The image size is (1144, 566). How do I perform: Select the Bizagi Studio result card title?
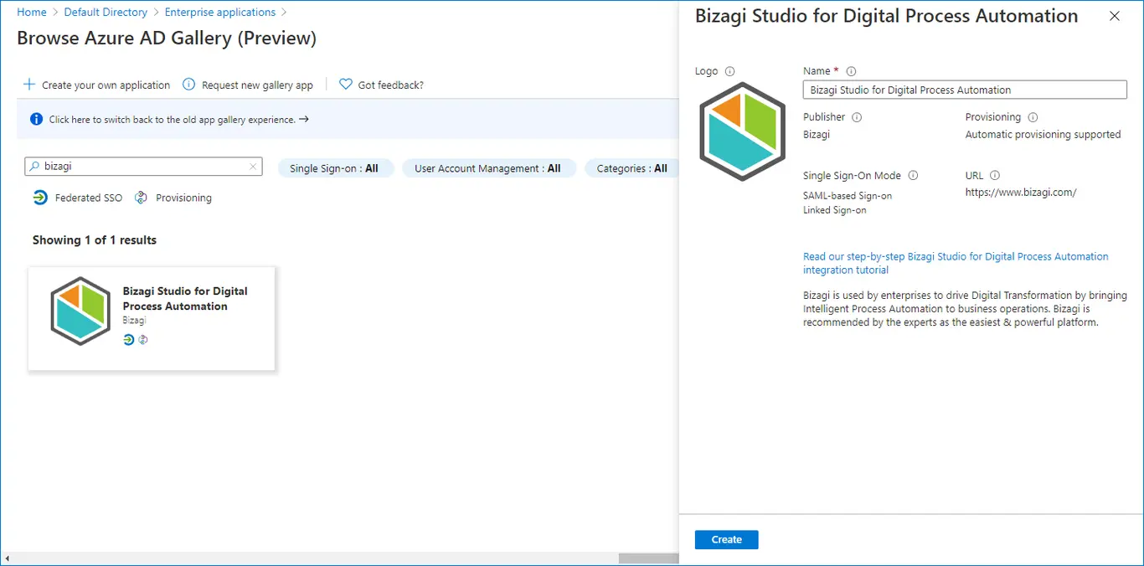coord(185,299)
